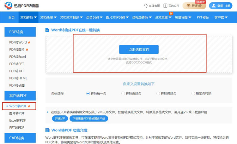Click the flame icon next to PDF转Word
The width and height of the screenshot is (237, 144).
tap(29, 42)
